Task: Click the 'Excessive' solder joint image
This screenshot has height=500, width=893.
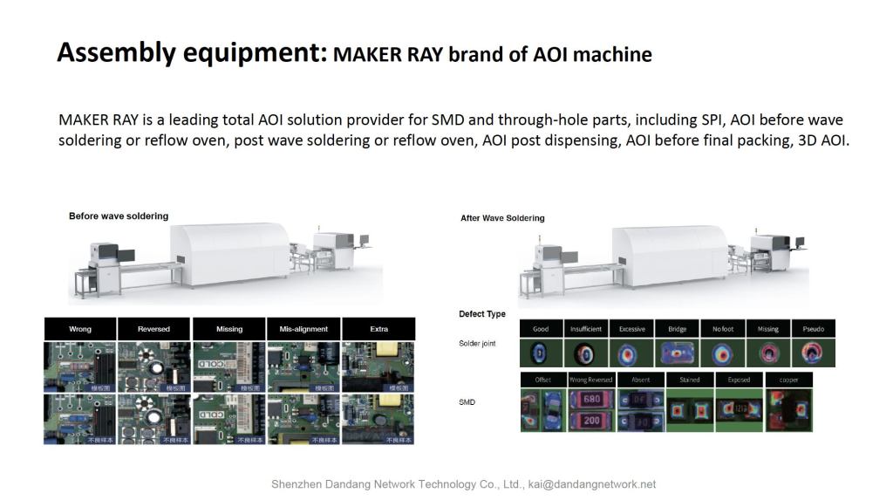Action: (x=631, y=353)
